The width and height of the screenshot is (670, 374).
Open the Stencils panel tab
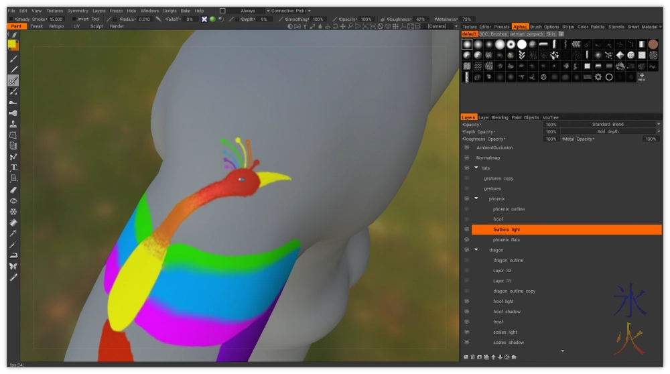pos(616,27)
